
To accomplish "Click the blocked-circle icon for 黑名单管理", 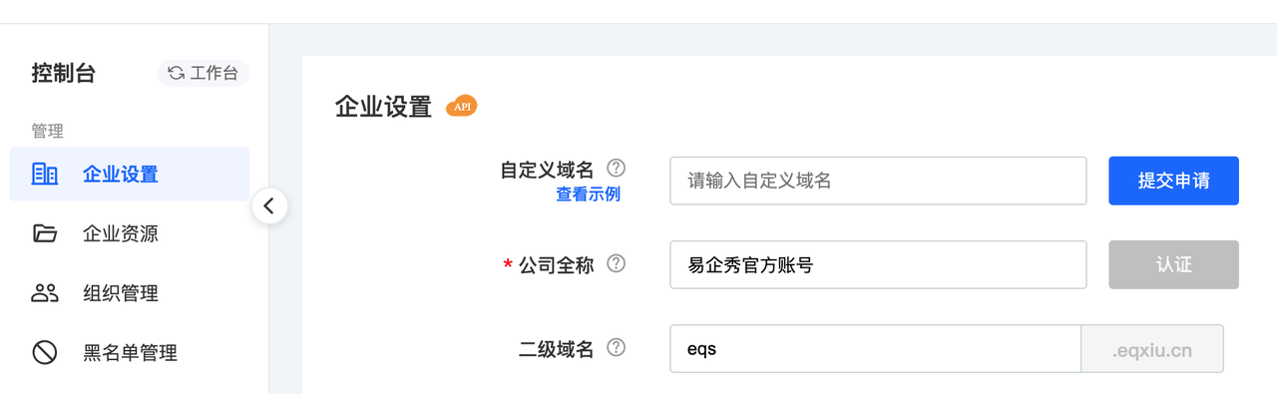I will [45, 352].
